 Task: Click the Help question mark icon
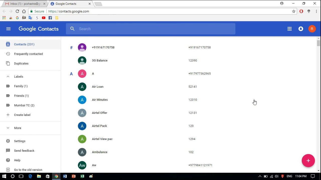[8, 160]
